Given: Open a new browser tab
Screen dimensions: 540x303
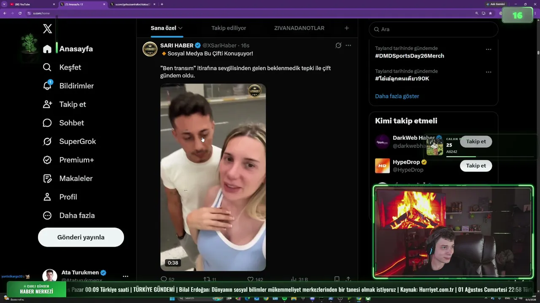Looking at the screenshot, I should coord(162,4).
